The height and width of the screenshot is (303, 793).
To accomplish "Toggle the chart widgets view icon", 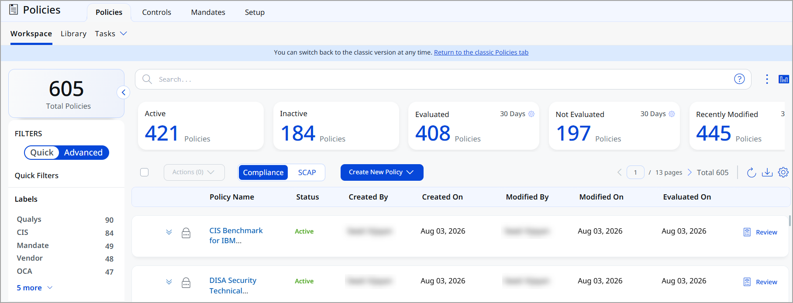I will click(784, 79).
